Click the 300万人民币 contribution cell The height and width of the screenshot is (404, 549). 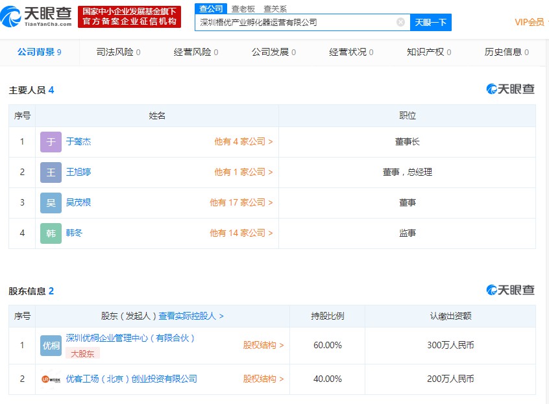pyautogui.click(x=450, y=345)
